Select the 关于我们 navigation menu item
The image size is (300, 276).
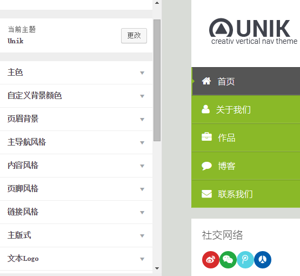[245, 109]
